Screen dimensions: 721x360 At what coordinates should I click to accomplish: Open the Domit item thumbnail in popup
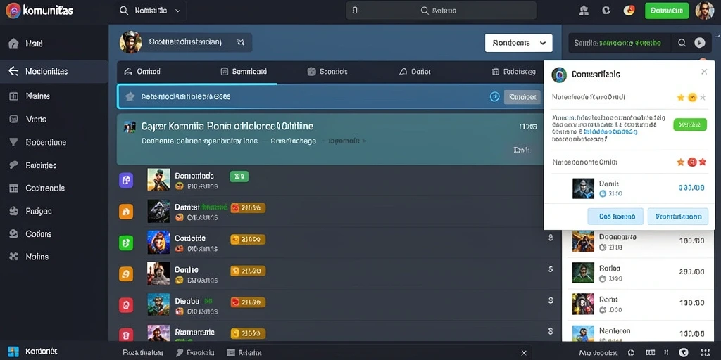[584, 188]
